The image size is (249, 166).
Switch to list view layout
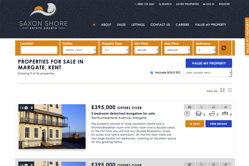pos(230,90)
